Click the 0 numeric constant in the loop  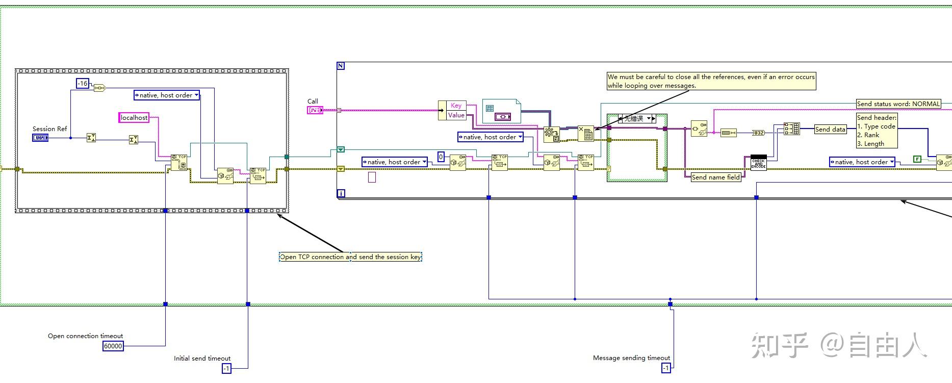tap(441, 157)
